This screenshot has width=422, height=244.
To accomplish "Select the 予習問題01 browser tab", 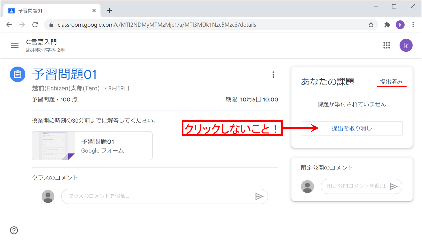I will (x=52, y=11).
